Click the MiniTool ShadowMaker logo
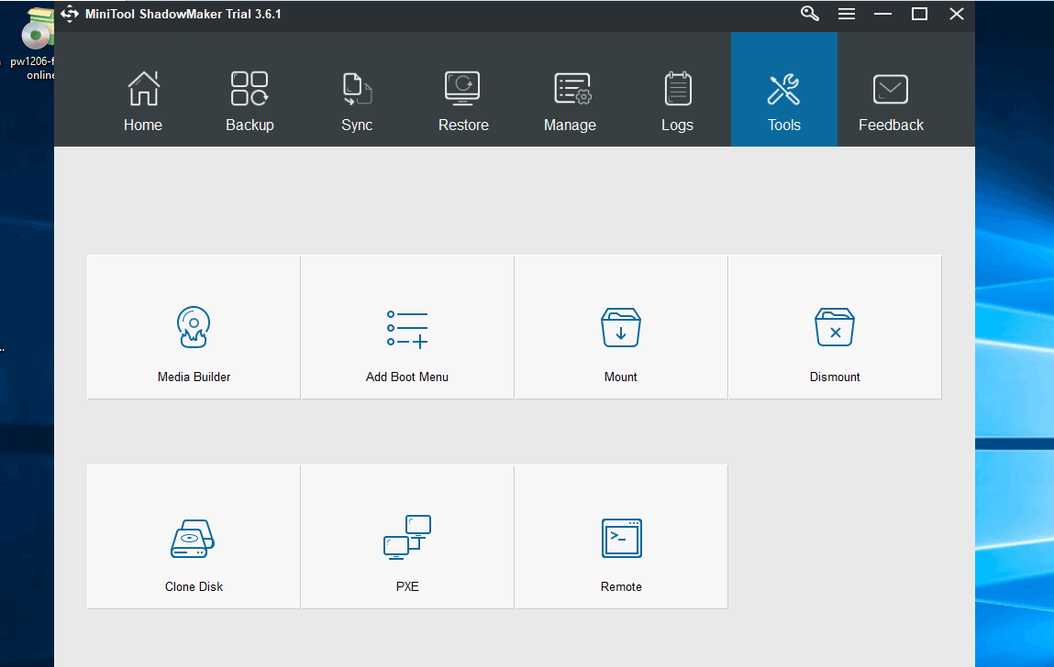 (70, 14)
